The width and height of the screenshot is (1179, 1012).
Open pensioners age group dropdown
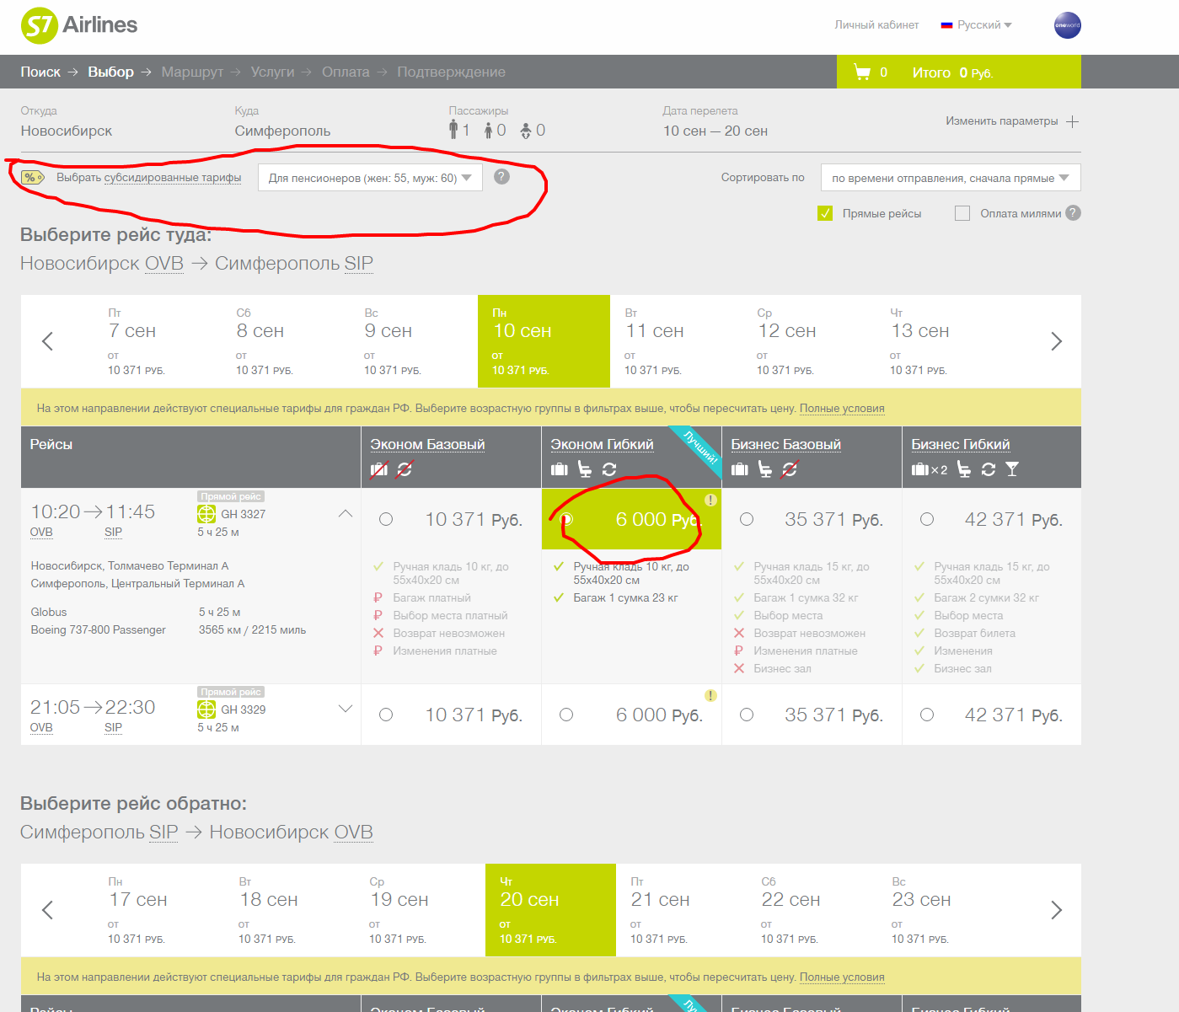pyautogui.click(x=370, y=178)
